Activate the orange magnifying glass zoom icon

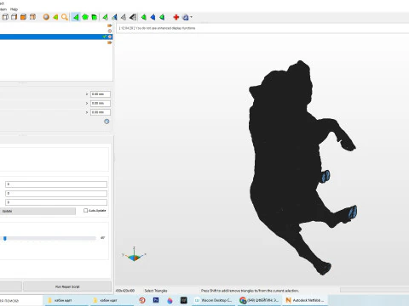coord(65,17)
